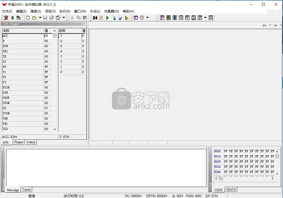Open a file using yellow folder icon
The width and height of the screenshot is (283, 198).
(34, 18)
